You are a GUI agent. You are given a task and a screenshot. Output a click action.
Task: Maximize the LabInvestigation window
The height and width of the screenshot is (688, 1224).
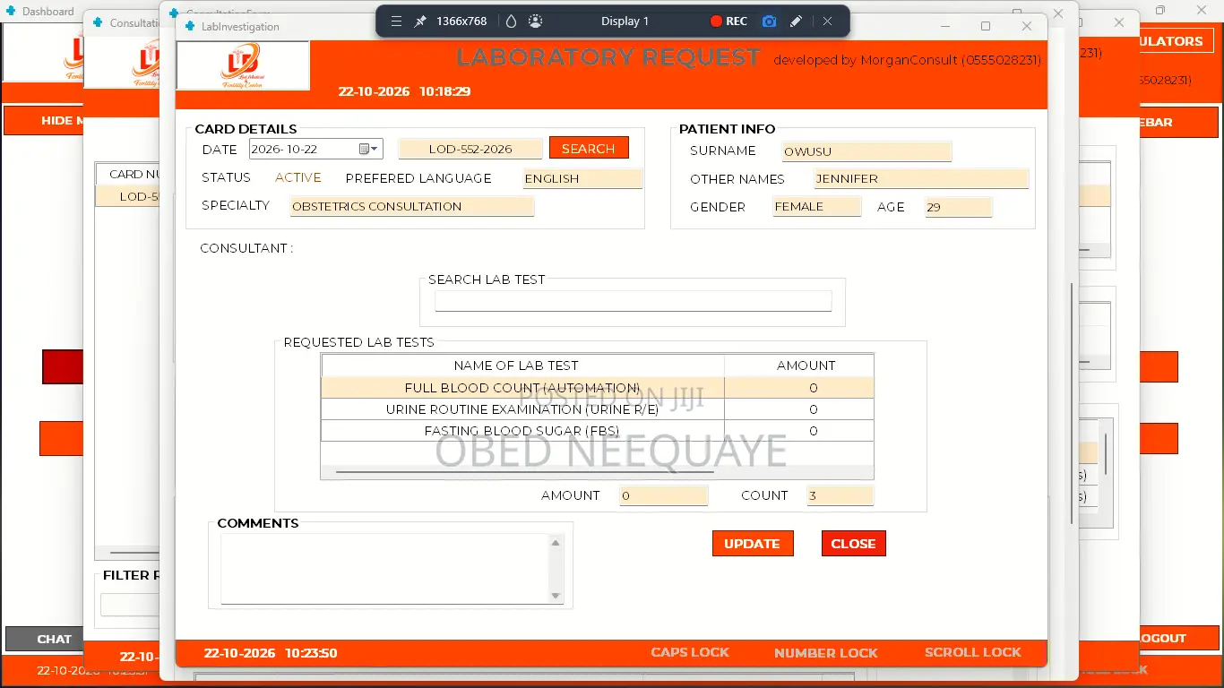[x=986, y=26]
